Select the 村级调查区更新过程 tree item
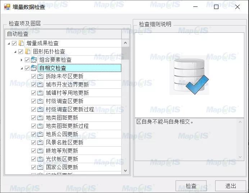Viewport: 249px width, 193px height. point(70,109)
